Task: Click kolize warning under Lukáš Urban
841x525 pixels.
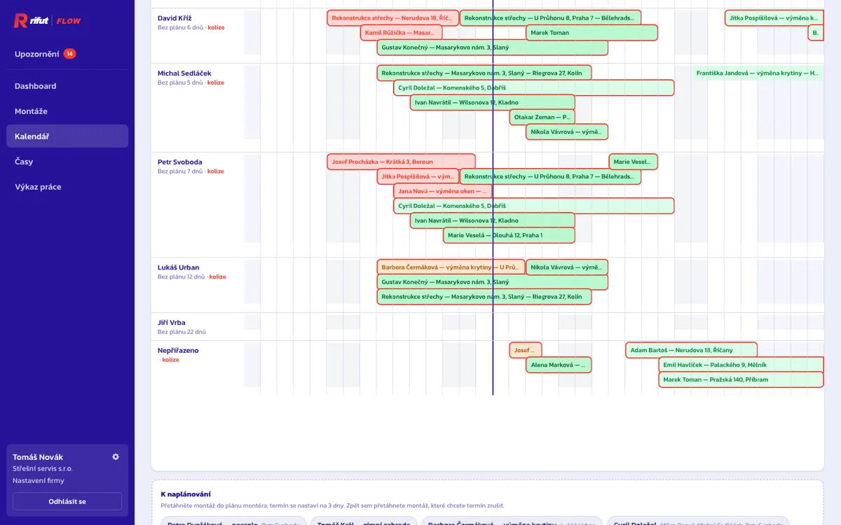Action: pyautogui.click(x=218, y=277)
